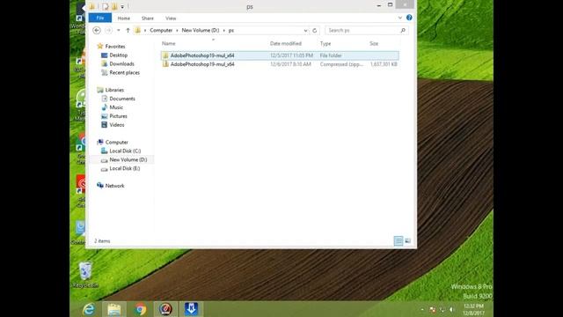Switch to Large icons view icon
This screenshot has width=563, height=317.
(x=407, y=240)
